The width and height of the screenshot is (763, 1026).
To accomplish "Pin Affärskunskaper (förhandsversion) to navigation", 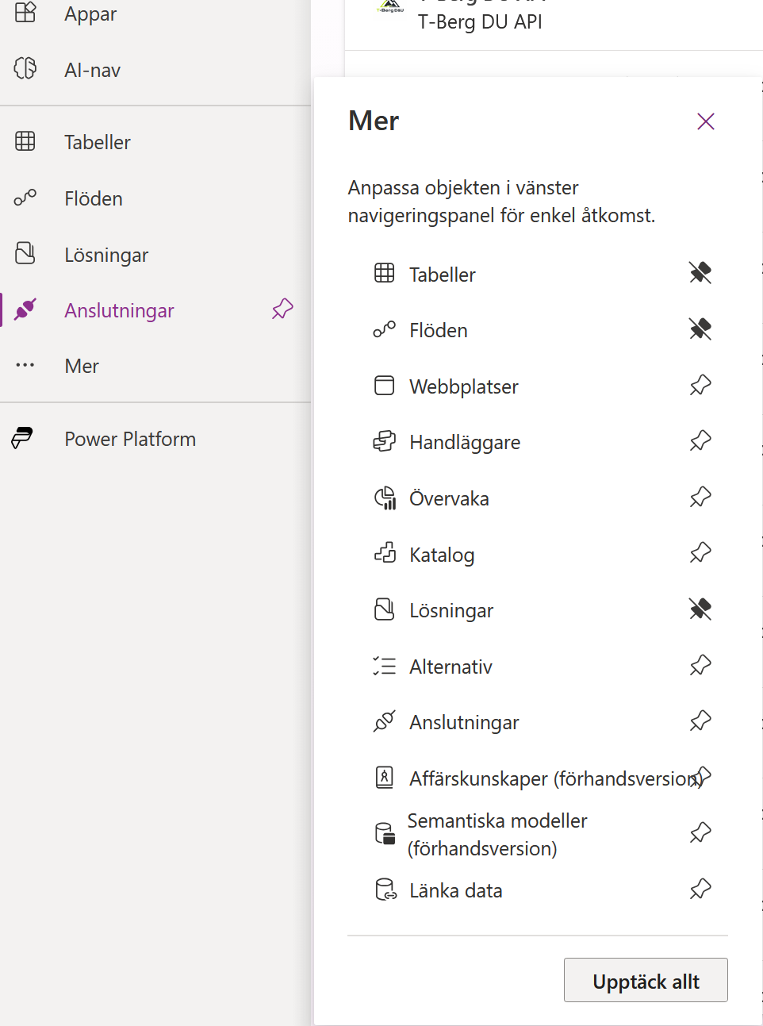I will pos(701,777).
